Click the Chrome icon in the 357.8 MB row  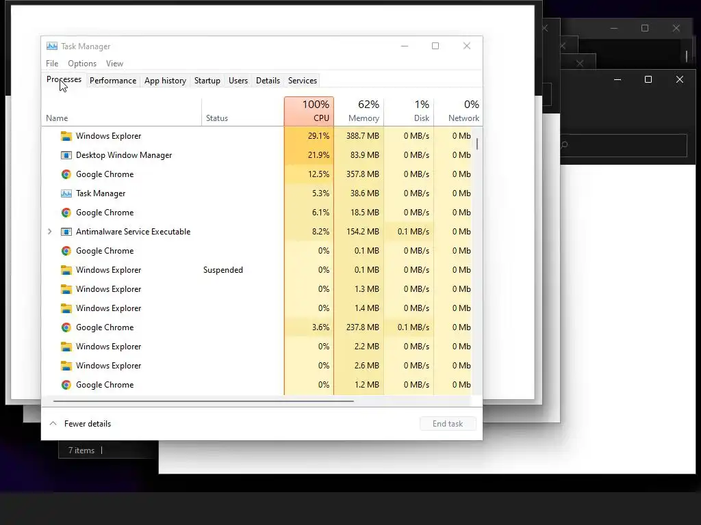pyautogui.click(x=66, y=174)
